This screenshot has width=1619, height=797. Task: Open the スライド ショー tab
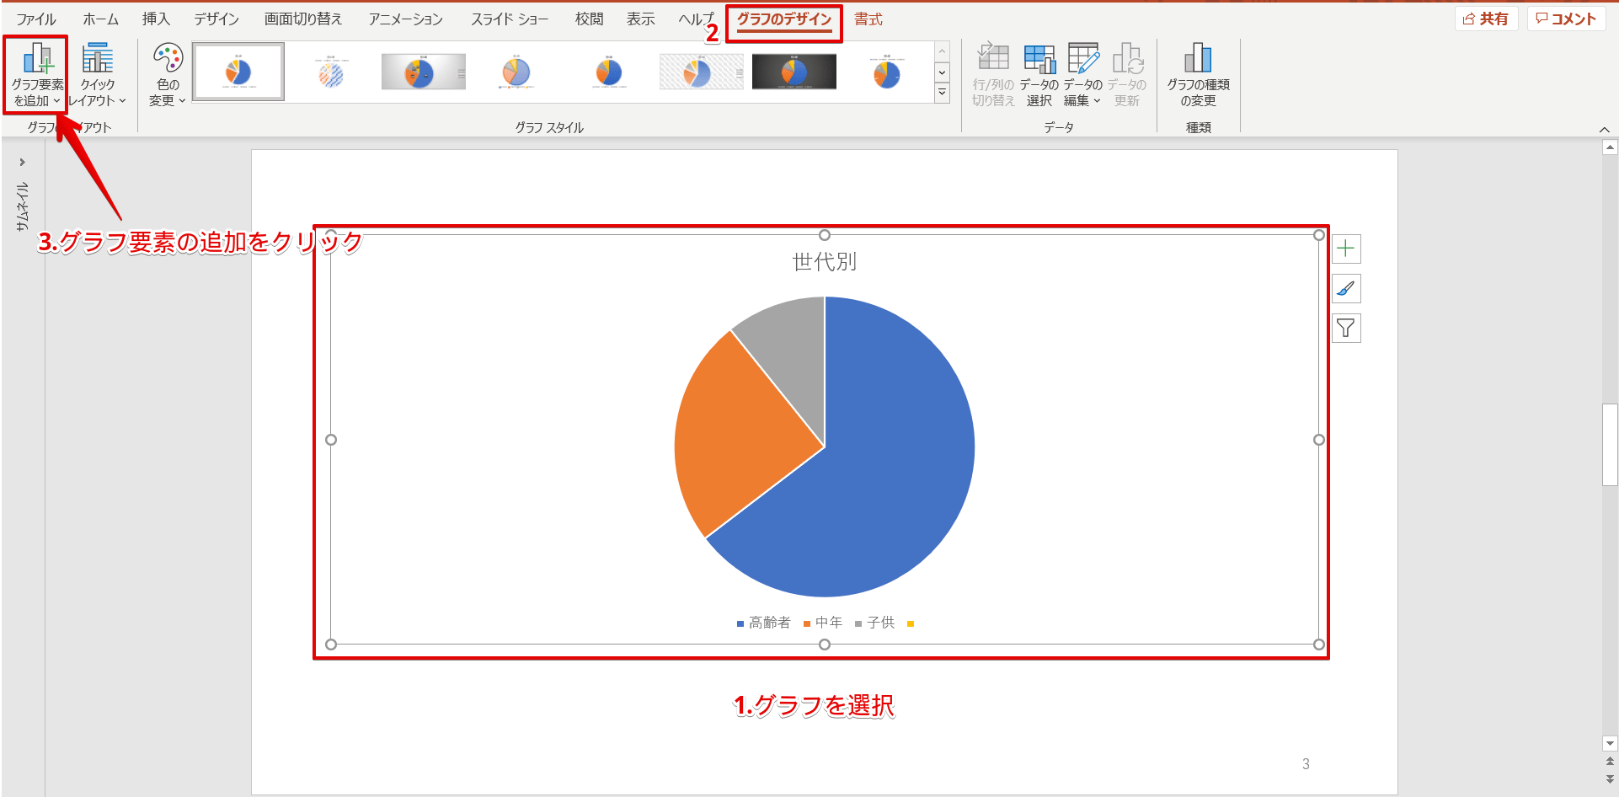[x=510, y=19]
